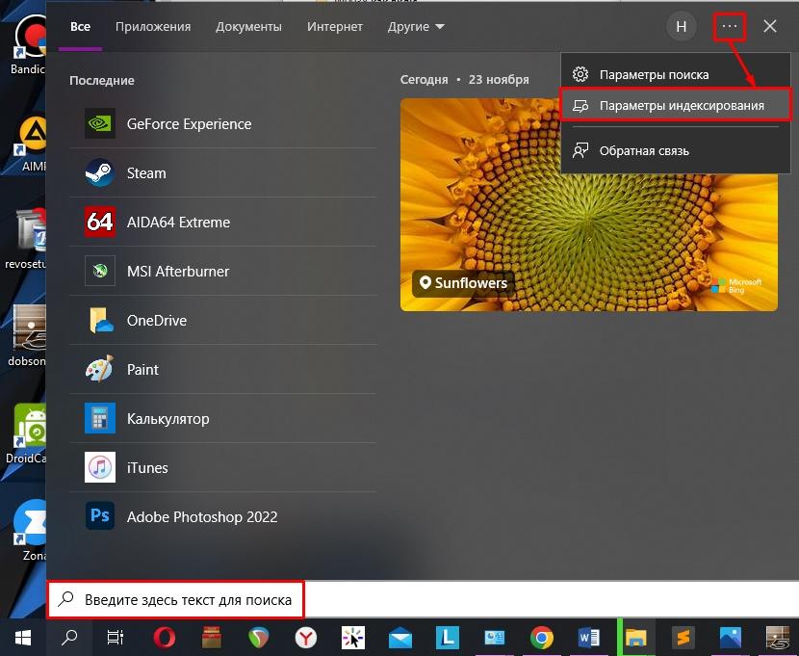The width and height of the screenshot is (799, 656).
Task: Open File Explorer taskbar icon
Action: (636, 637)
